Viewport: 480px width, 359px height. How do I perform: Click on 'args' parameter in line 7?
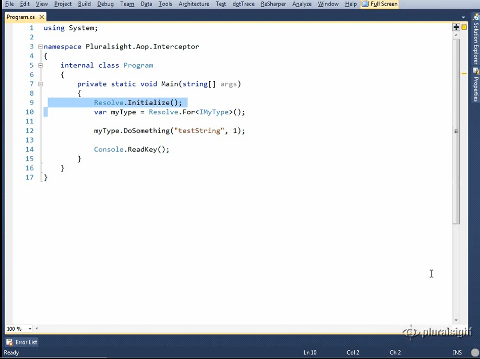coord(228,84)
